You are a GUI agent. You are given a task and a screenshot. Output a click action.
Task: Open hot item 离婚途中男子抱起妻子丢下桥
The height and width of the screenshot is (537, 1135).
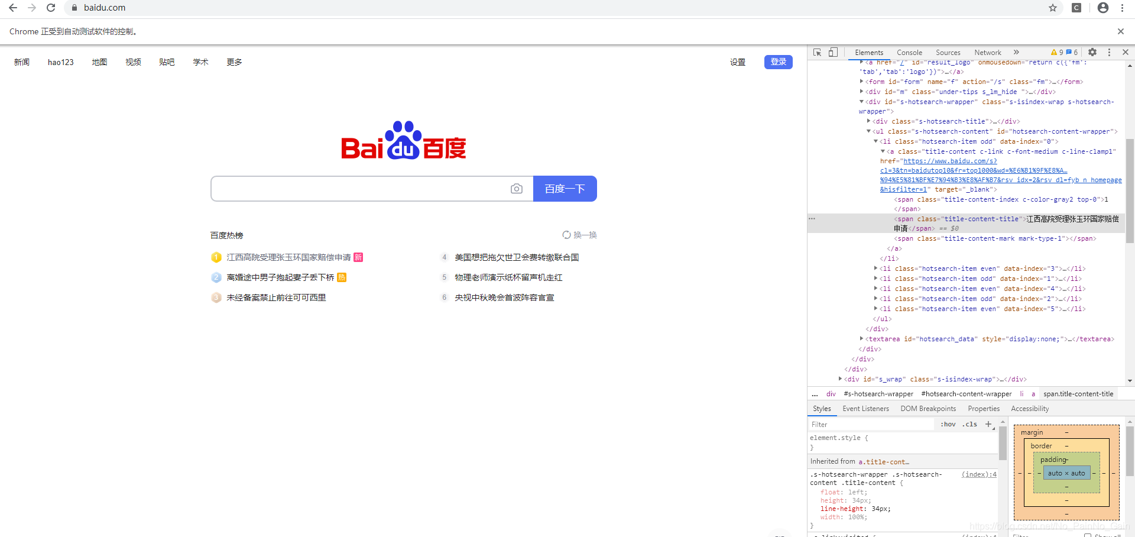(x=281, y=277)
